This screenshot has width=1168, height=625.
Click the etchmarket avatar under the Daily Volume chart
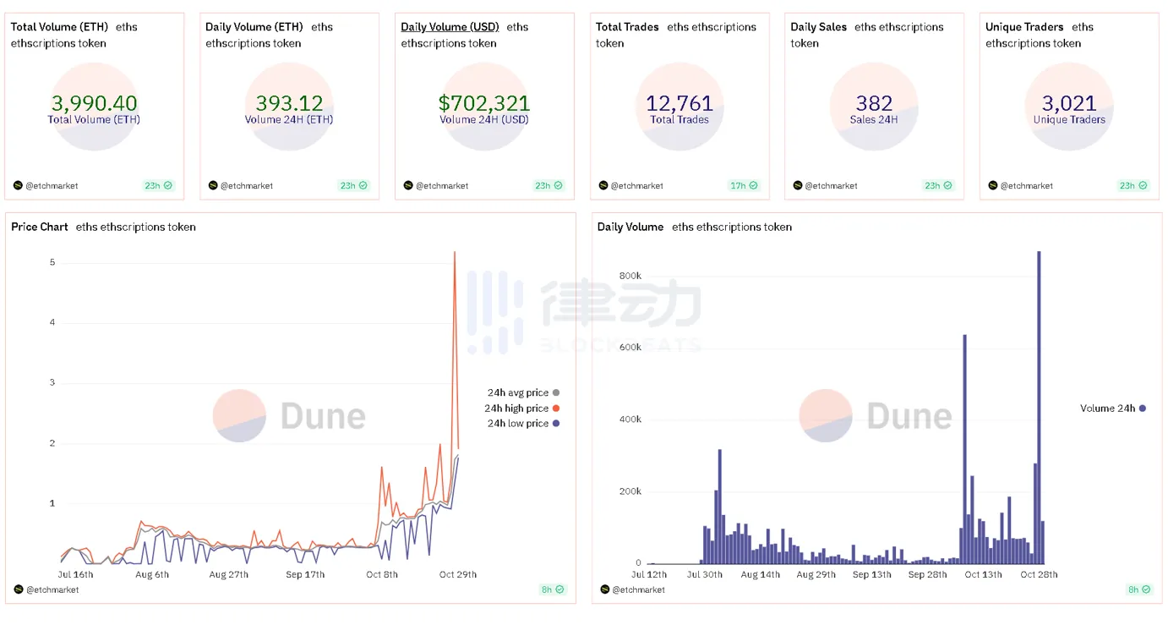pos(604,589)
